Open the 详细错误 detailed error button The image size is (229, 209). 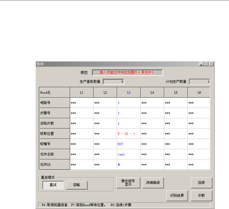point(153,183)
